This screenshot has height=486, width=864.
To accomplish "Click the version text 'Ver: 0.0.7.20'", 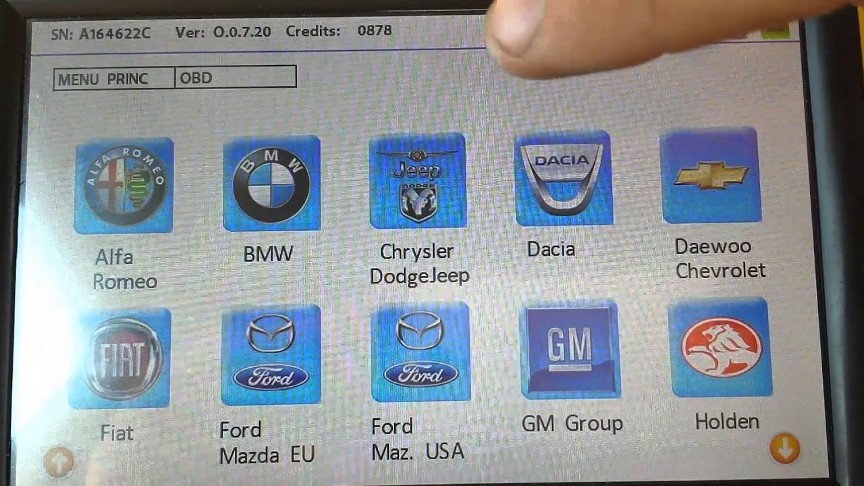I will click(224, 32).
